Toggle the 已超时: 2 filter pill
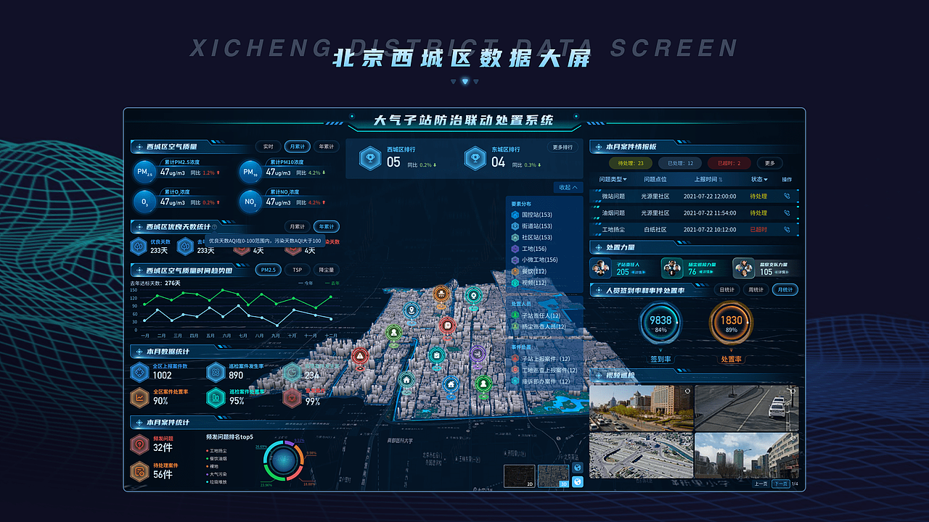The image size is (929, 522). tap(729, 163)
